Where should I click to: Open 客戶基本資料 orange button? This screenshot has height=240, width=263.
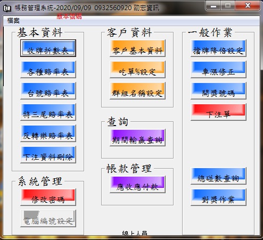(137, 48)
